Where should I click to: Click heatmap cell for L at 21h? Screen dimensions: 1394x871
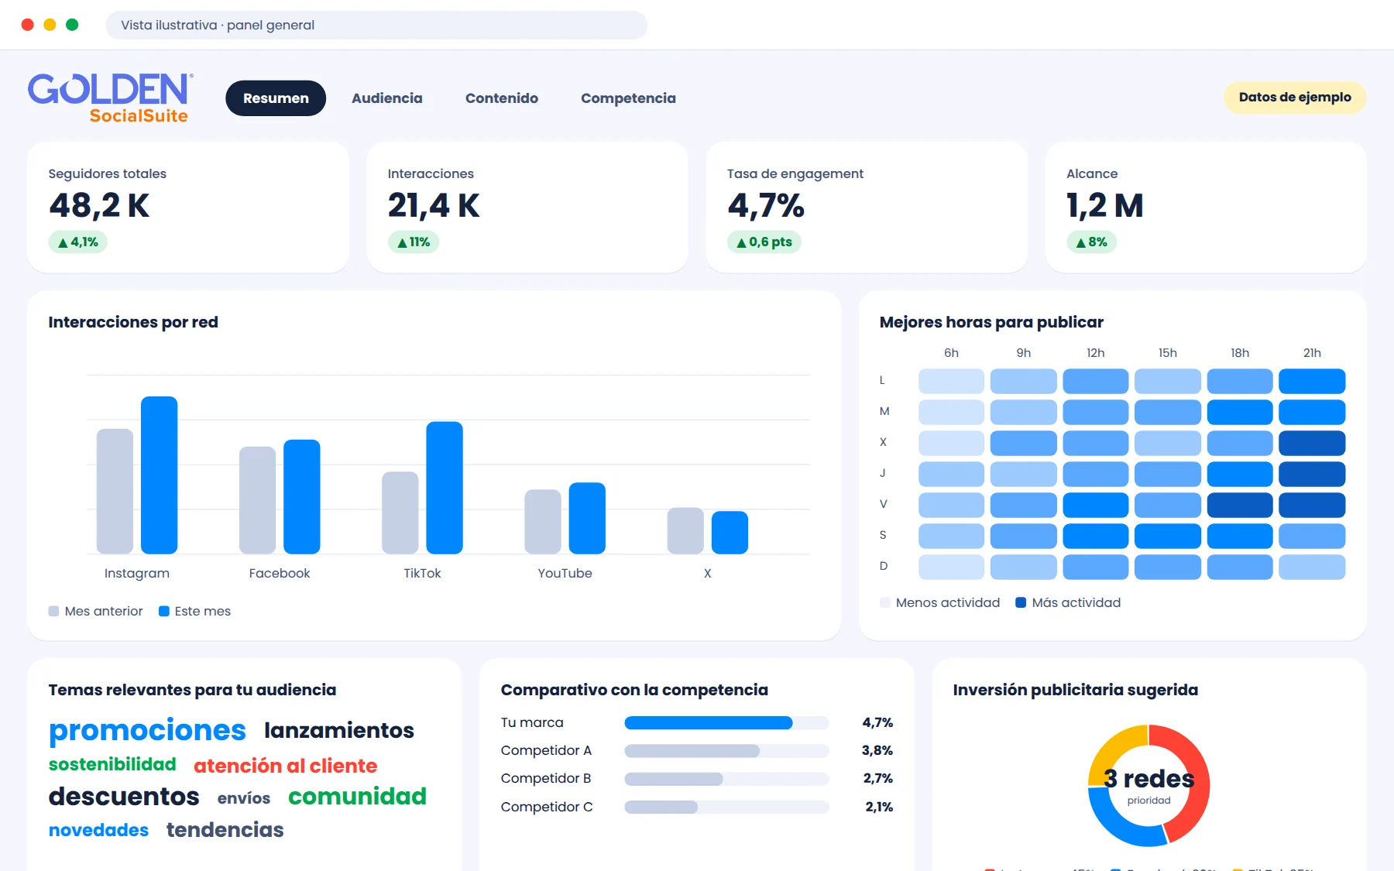(1312, 381)
